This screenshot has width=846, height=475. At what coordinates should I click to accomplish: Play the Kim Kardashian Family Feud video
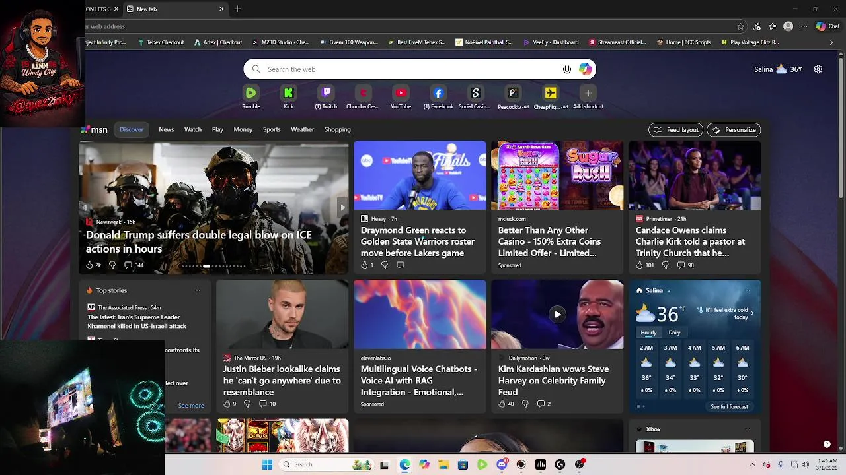(x=557, y=314)
